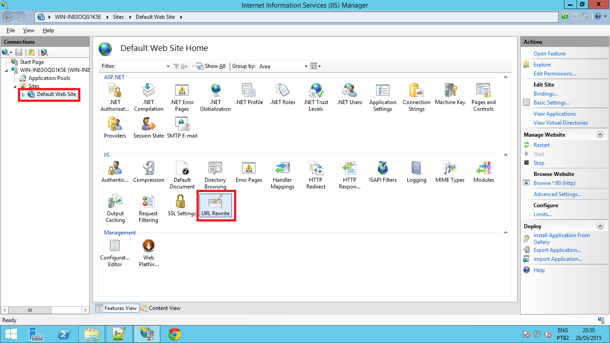This screenshot has width=610, height=343.
Task: Open Handler Mappings feature
Action: coord(282,175)
